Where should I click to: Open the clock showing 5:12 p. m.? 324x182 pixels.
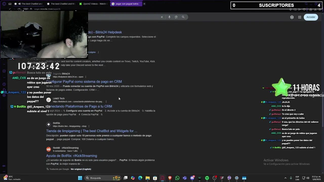tap(316, 178)
